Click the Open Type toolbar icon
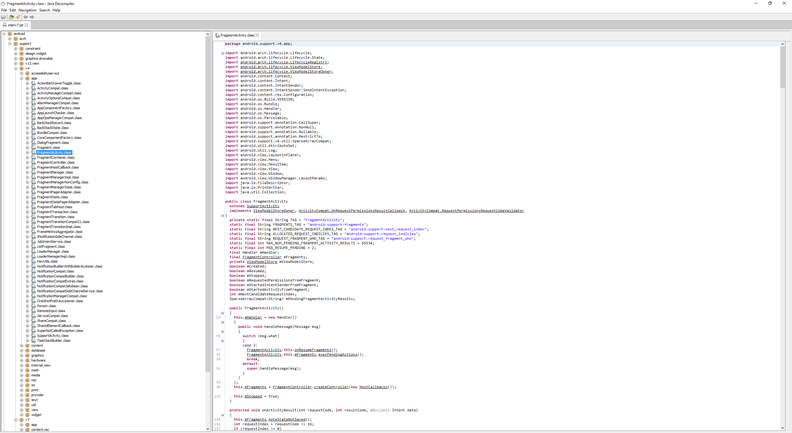The height and width of the screenshot is (433, 792). click(x=11, y=17)
